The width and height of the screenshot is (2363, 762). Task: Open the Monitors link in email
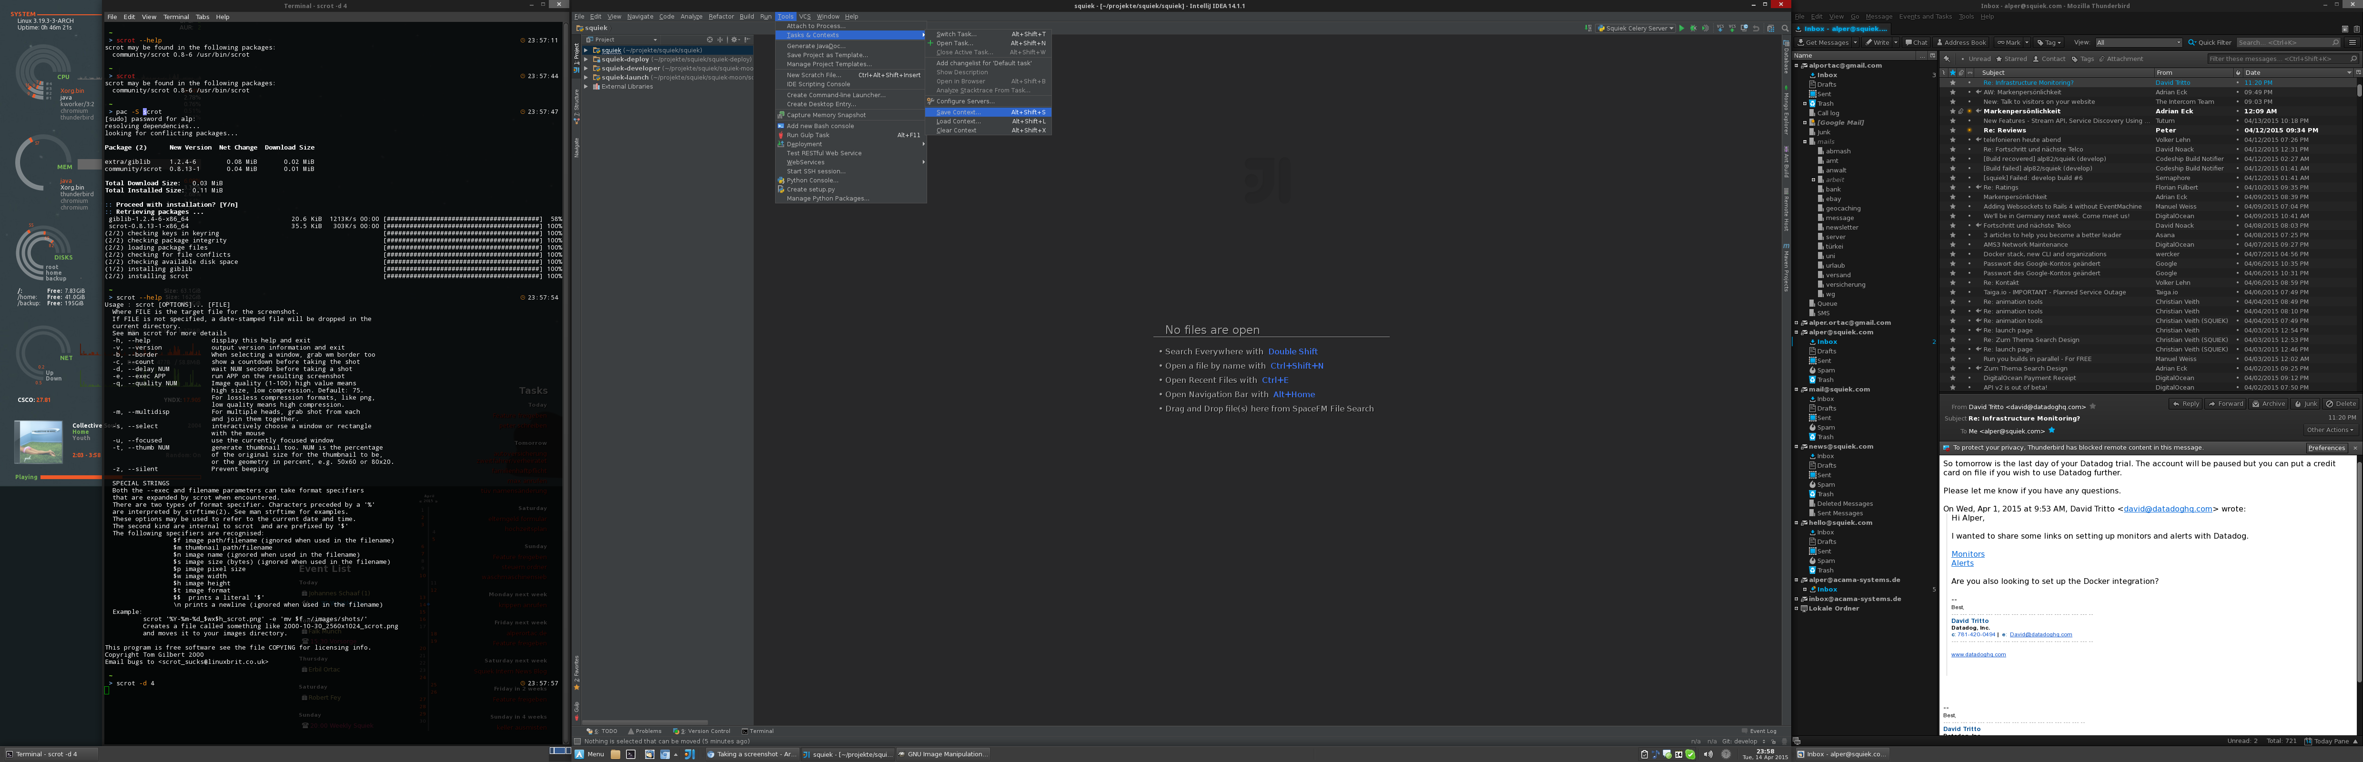click(1968, 554)
